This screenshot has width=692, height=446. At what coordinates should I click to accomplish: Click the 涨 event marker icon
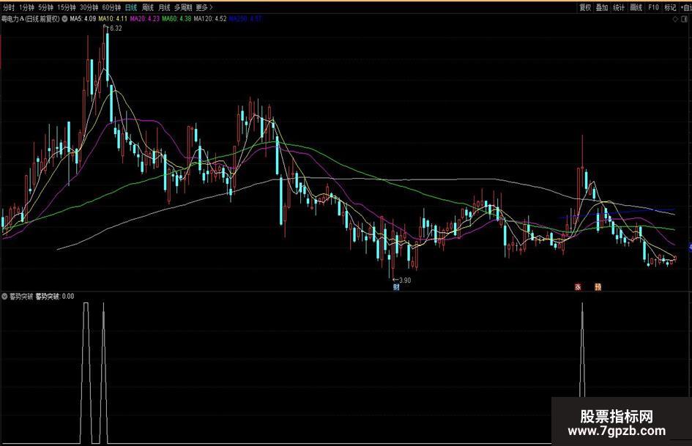click(x=578, y=287)
